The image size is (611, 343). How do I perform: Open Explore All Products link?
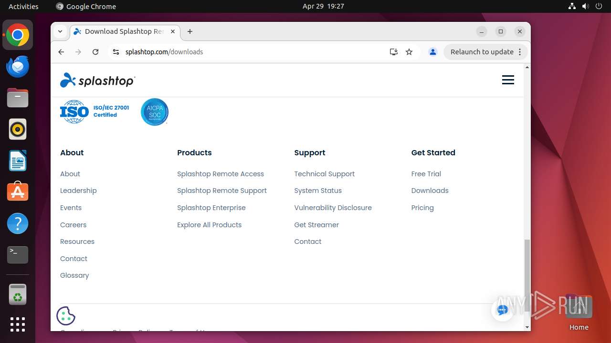pyautogui.click(x=209, y=225)
